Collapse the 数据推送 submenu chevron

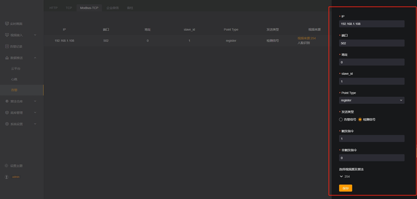[35, 58]
